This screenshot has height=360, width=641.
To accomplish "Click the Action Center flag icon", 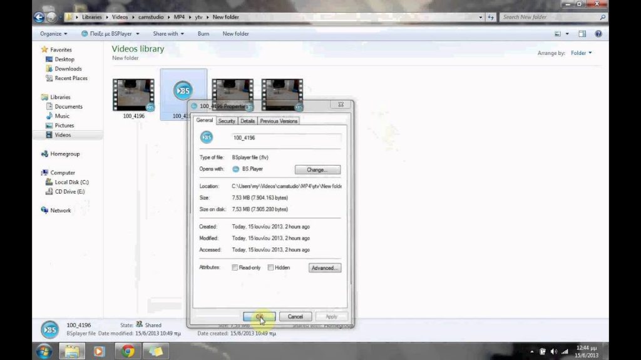I will click(x=543, y=351).
